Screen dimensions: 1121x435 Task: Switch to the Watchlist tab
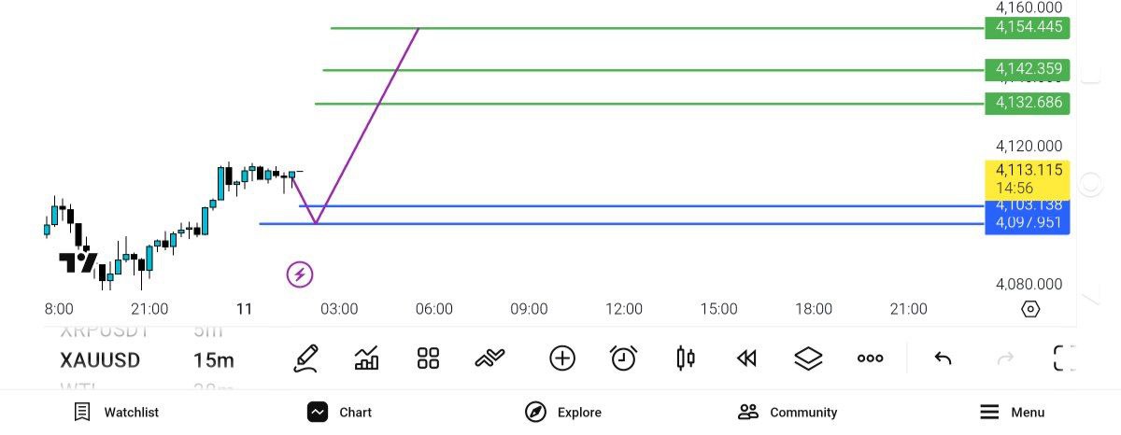tap(117, 412)
